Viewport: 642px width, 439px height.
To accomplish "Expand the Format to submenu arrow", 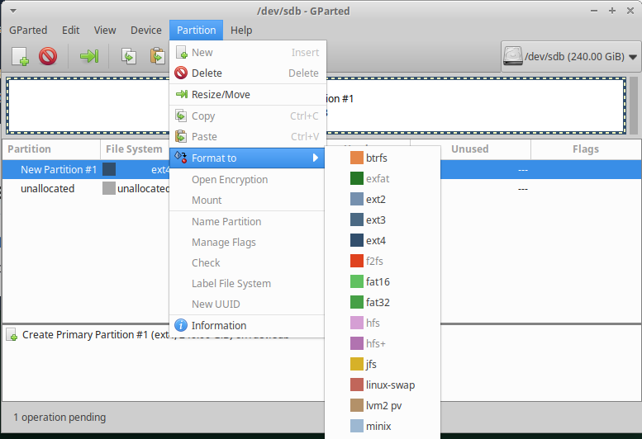I will pyautogui.click(x=316, y=158).
